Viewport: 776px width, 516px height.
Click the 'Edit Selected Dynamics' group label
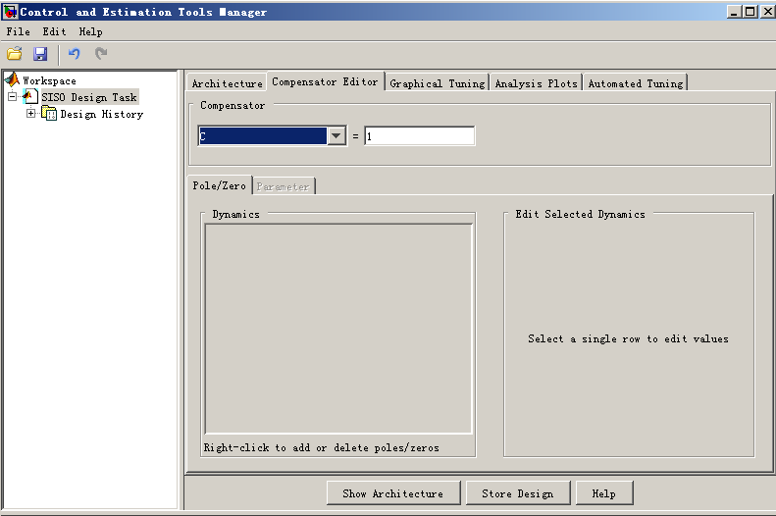580,214
